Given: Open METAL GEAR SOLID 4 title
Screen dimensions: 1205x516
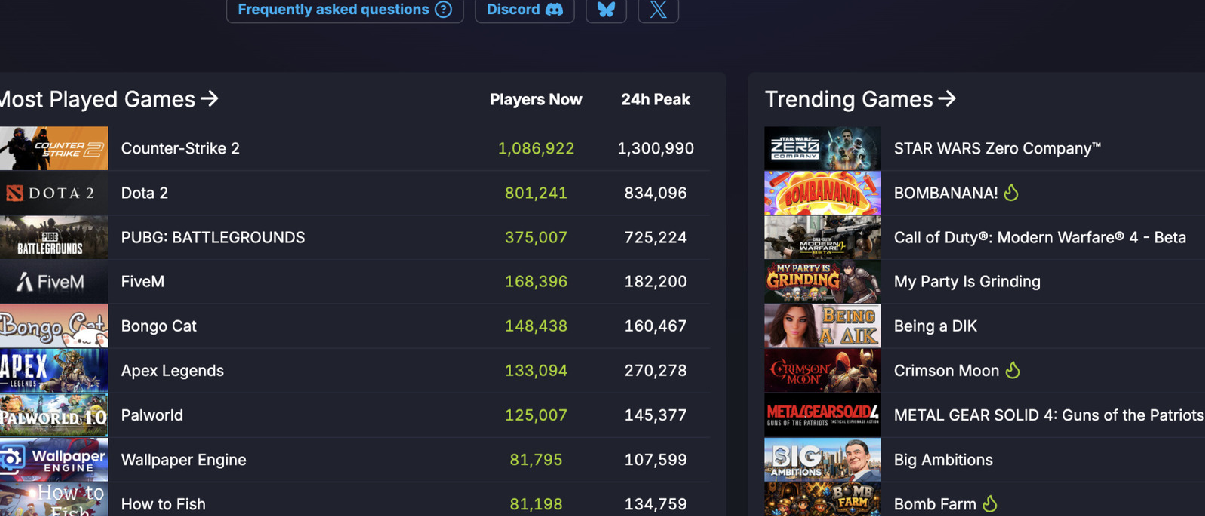Looking at the screenshot, I should tap(1048, 415).
